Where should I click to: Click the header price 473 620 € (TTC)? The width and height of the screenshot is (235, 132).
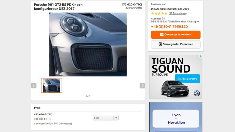tap(132, 4)
